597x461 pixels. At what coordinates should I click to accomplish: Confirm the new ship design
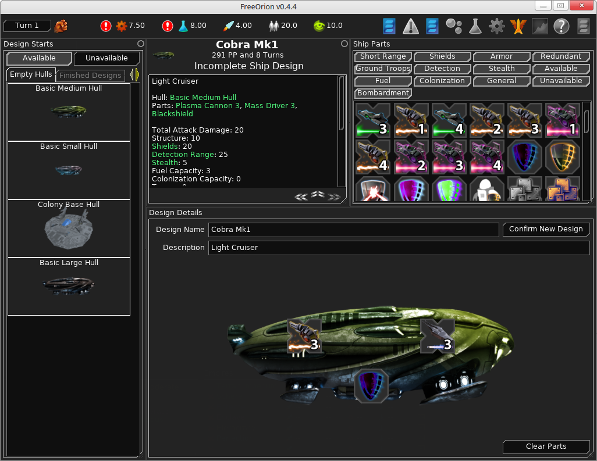coord(546,230)
